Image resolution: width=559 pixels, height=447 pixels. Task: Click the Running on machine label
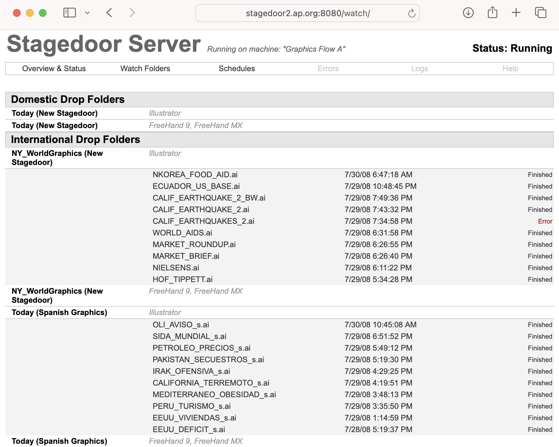[276, 49]
